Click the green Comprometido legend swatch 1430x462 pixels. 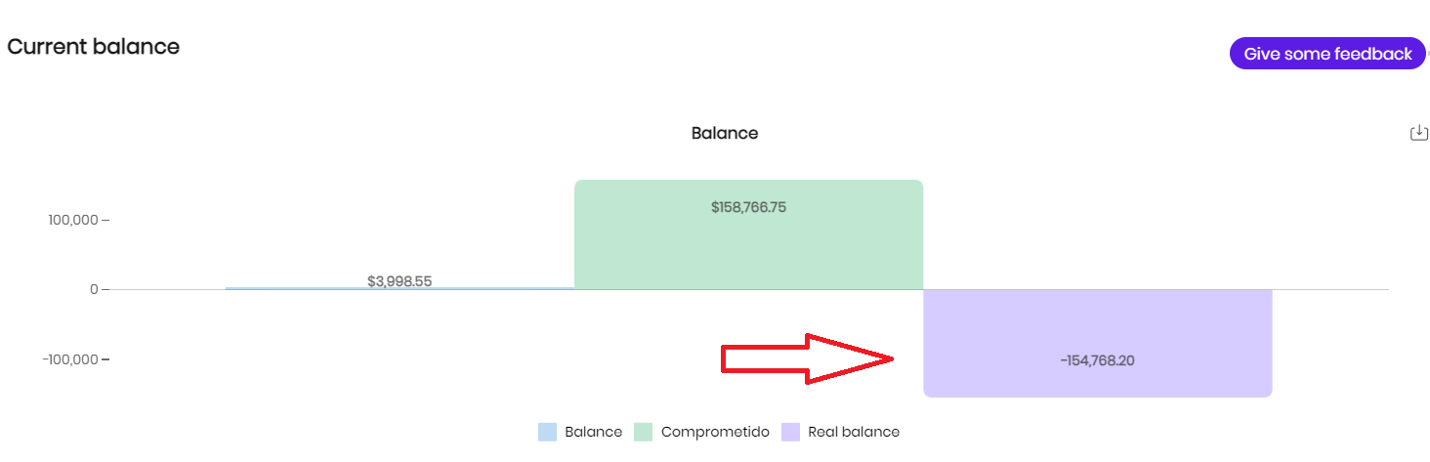click(x=644, y=432)
